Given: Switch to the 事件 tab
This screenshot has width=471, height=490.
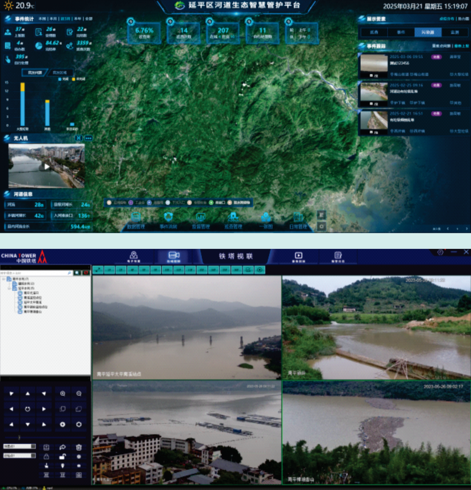Looking at the screenshot, I should point(401,32).
